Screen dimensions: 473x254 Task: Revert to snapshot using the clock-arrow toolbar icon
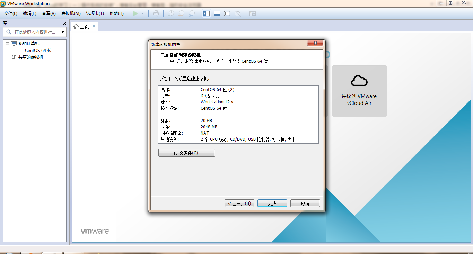(181, 13)
